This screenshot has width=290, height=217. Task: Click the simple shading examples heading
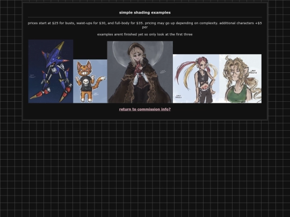[145, 12]
